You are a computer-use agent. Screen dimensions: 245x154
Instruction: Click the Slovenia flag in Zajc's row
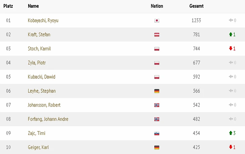[x=157, y=133]
